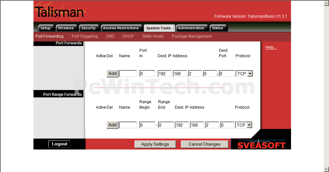Click the firmware version text
Viewport: 329px width, 172px height.
250,16
